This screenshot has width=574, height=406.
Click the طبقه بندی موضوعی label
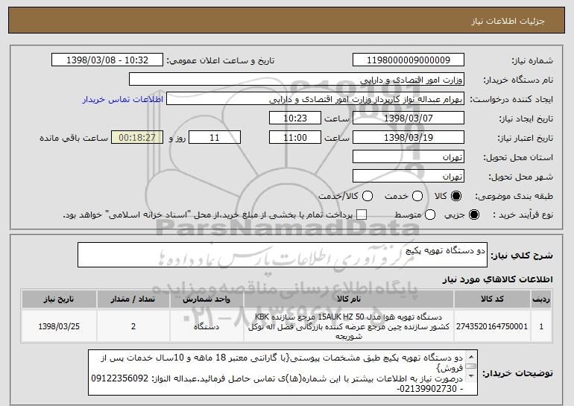point(514,197)
